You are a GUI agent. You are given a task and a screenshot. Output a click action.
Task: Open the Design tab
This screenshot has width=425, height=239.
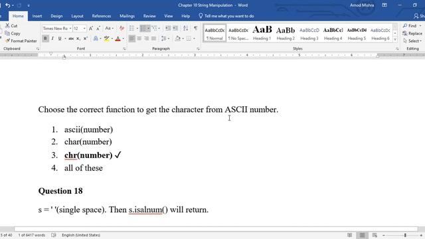point(56,16)
